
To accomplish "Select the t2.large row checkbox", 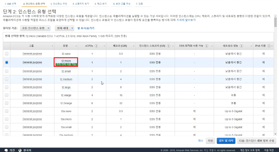I will point(7,87).
